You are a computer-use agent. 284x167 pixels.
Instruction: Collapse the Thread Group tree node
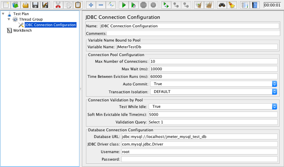(9, 19)
